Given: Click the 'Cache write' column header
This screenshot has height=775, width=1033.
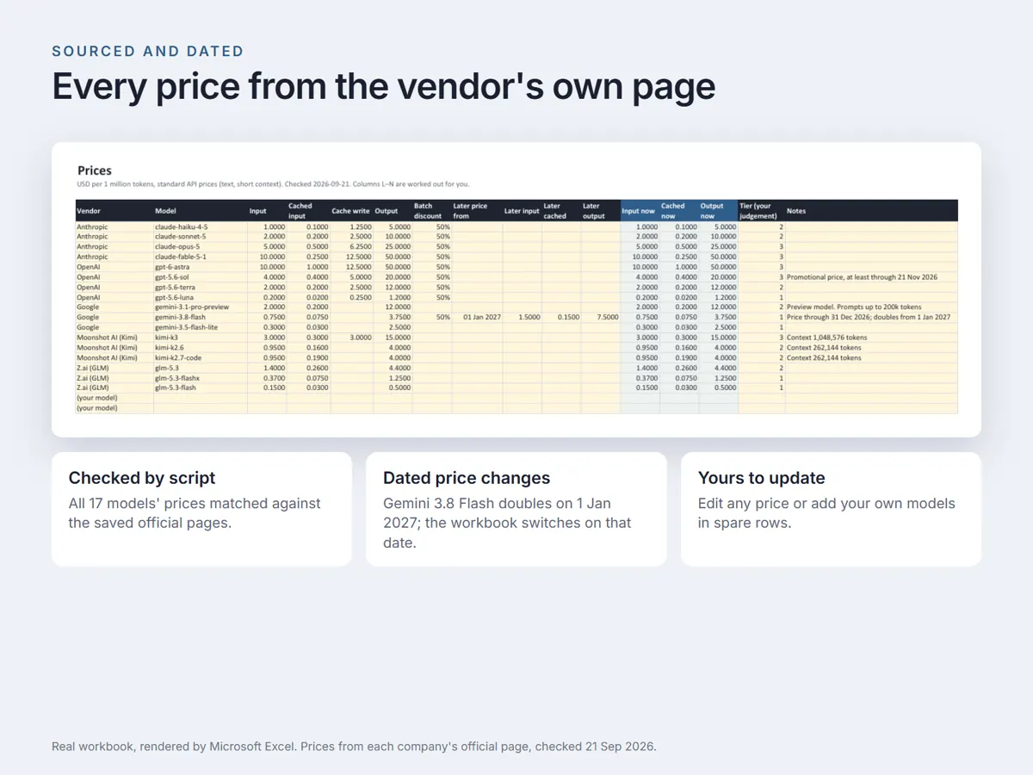Looking at the screenshot, I should 351,211.
